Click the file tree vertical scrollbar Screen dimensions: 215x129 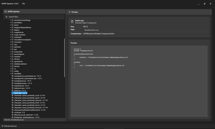pos(65,58)
